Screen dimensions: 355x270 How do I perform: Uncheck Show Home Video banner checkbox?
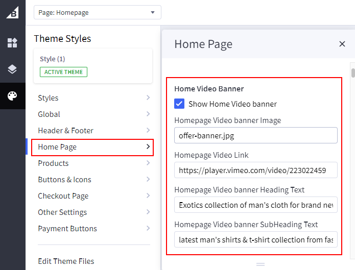click(179, 104)
